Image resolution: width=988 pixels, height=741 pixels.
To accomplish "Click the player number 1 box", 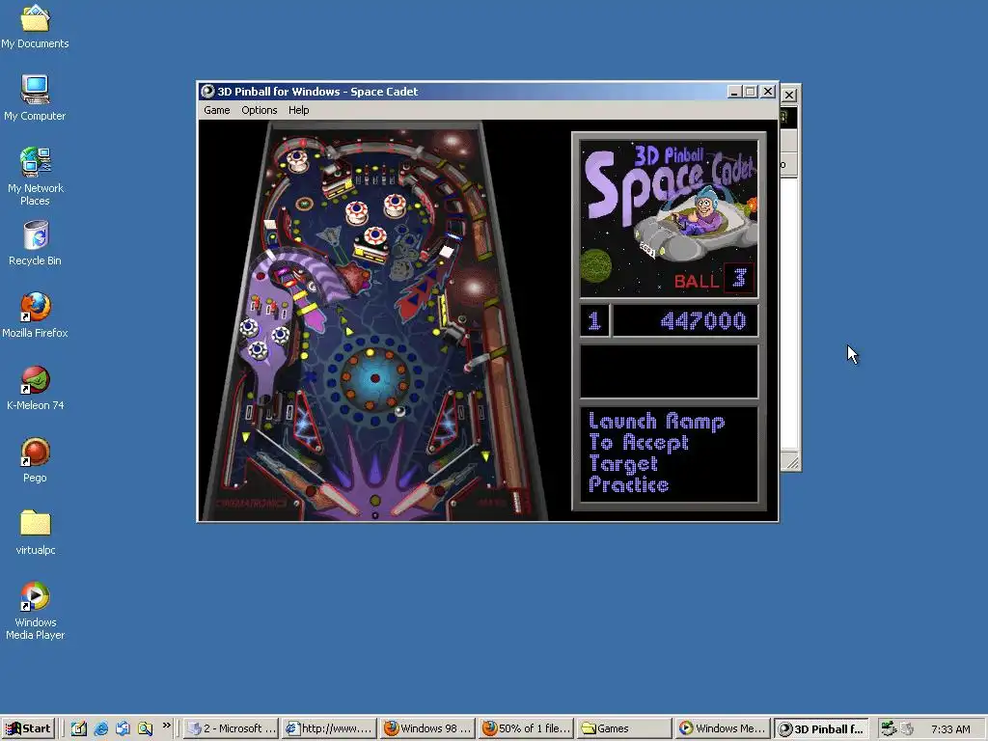I will click(x=594, y=320).
